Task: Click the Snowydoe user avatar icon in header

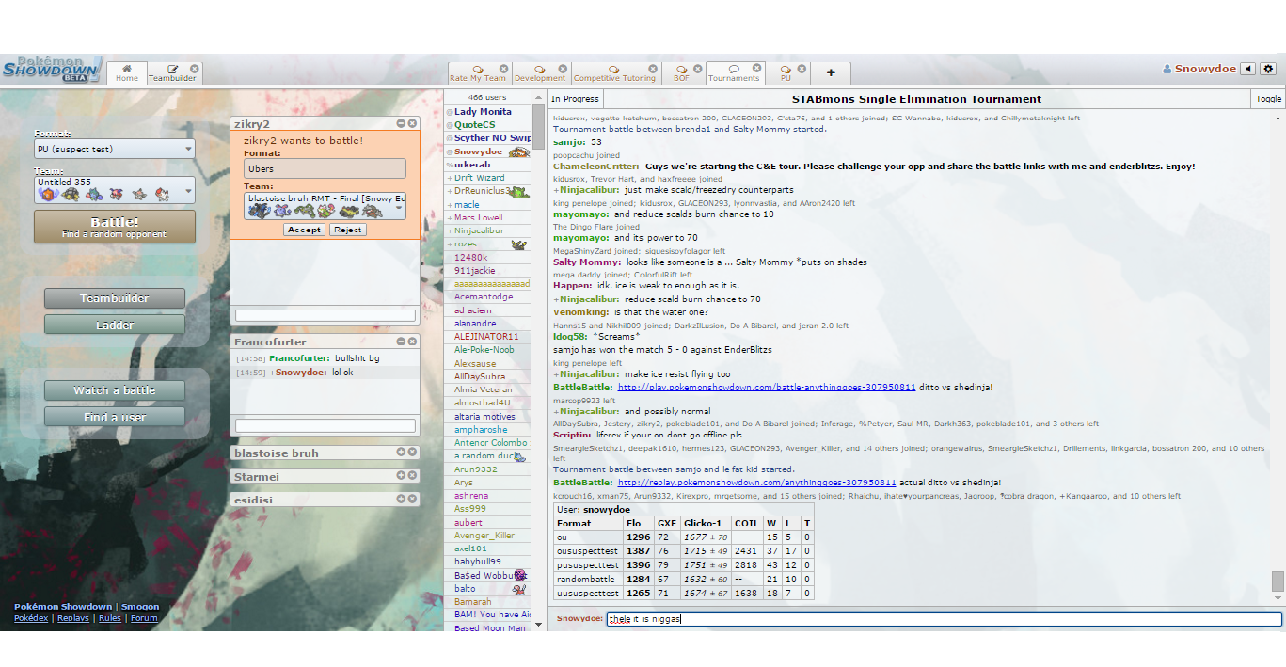Action: (x=1167, y=69)
